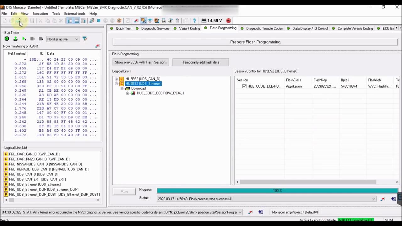Click the 100 % flash progress bar

(x=277, y=191)
